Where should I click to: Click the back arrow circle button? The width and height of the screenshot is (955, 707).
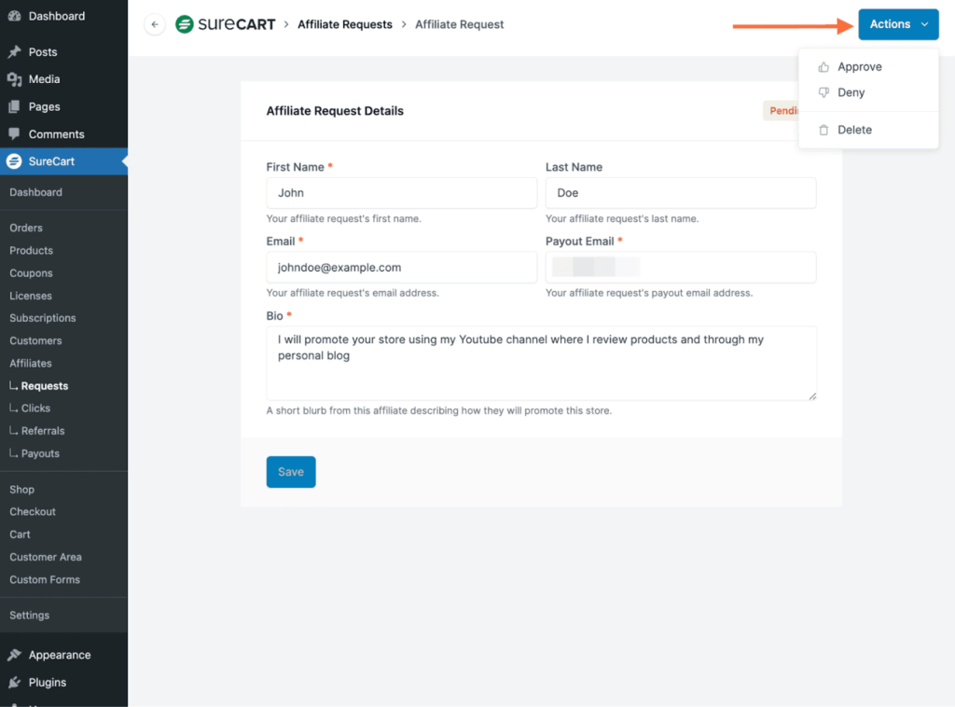click(155, 25)
